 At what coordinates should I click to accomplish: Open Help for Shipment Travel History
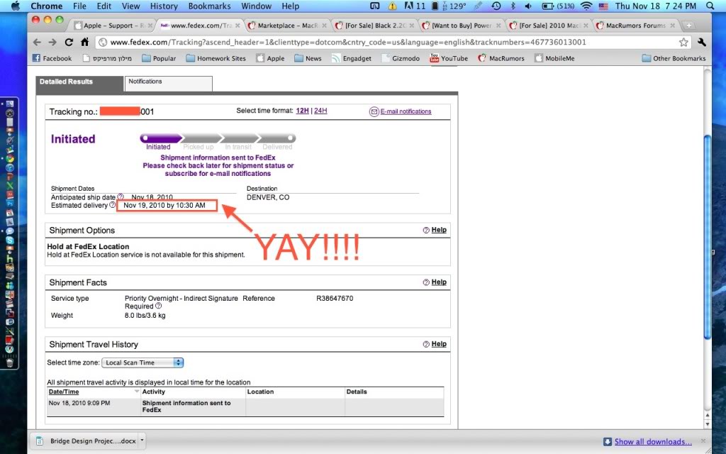(x=439, y=344)
